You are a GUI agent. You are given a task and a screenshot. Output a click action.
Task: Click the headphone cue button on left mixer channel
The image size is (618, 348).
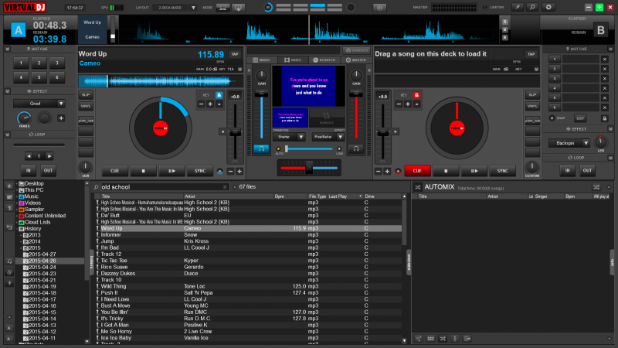[262, 148]
